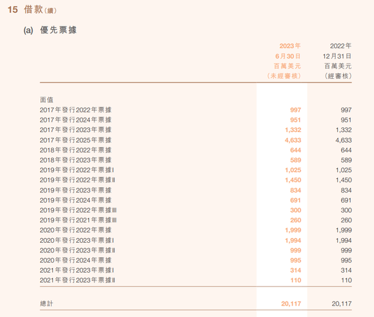Screen dimensions: 374x317
Task: Click black value '951' in the 2022 column
Action: [x=346, y=120]
